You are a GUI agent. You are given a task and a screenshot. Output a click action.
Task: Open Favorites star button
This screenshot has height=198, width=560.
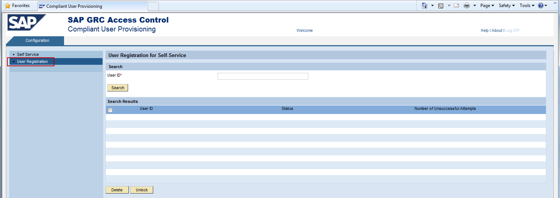pyautogui.click(x=17, y=6)
